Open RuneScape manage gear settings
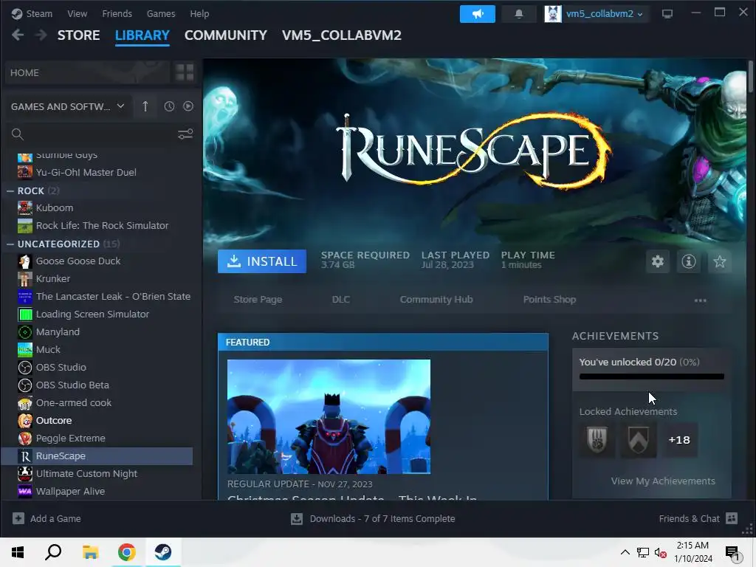Image resolution: width=756 pixels, height=567 pixels. pos(658,261)
